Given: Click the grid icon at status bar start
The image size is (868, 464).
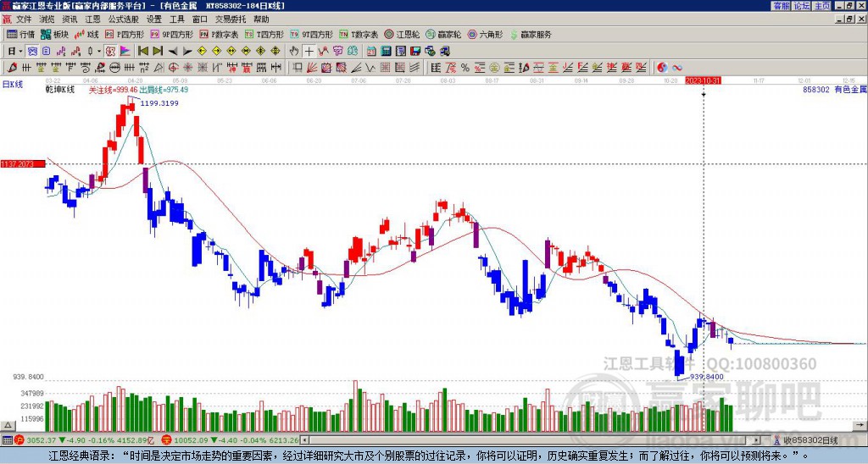Looking at the screenshot, I should point(7,440).
